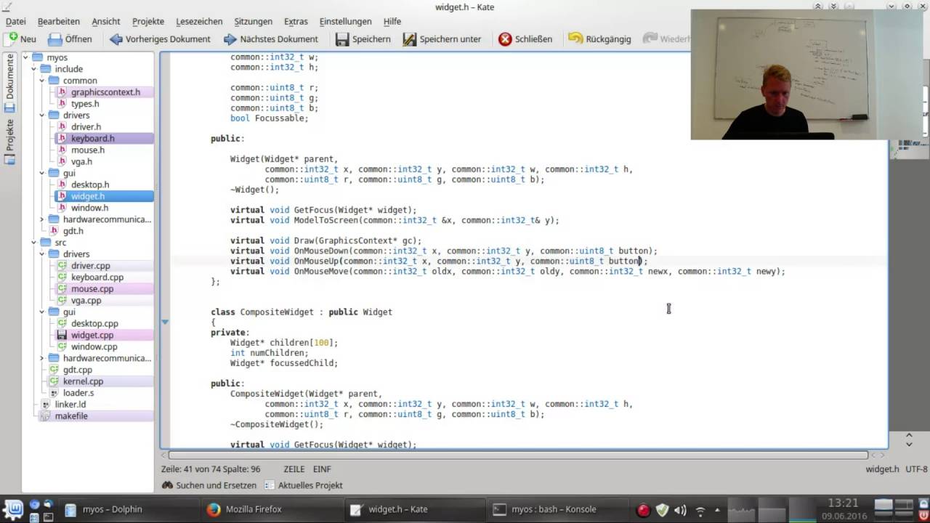Open widget.cpp source file

tap(92, 336)
